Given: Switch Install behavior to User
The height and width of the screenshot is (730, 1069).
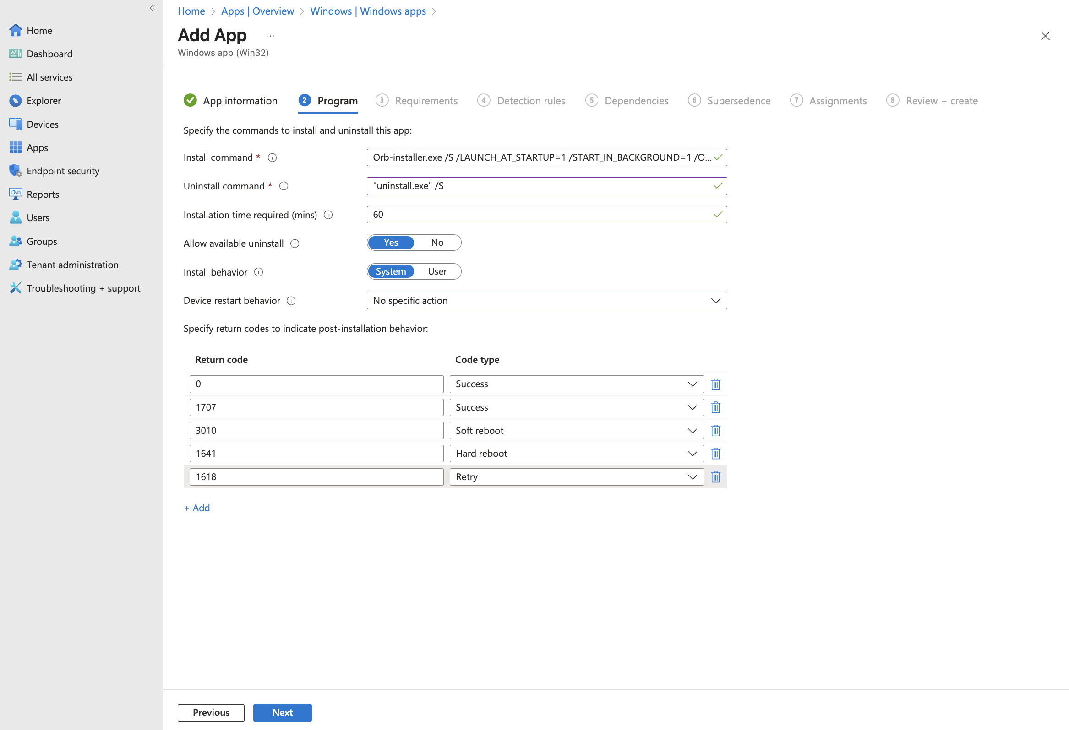Looking at the screenshot, I should [437, 272].
